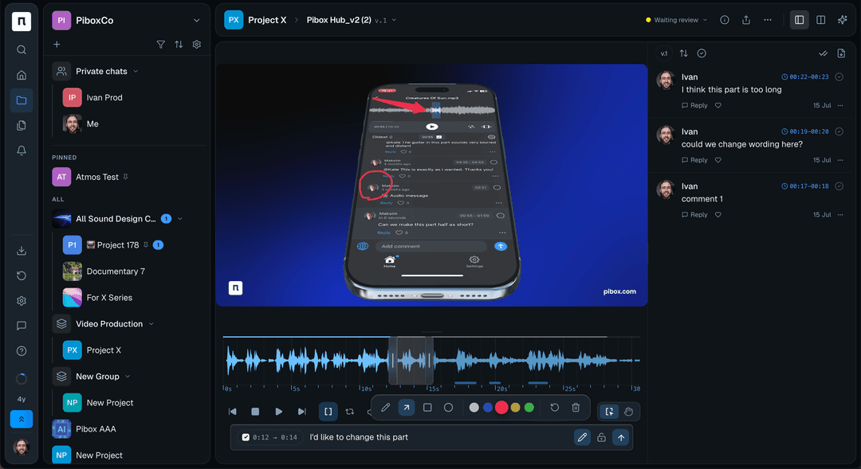Toggle the single sidebar panel layout
The height and width of the screenshot is (469, 861).
tap(800, 20)
